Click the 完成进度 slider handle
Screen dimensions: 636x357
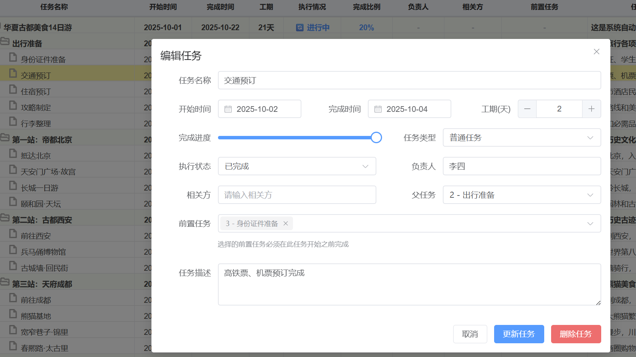(x=376, y=137)
